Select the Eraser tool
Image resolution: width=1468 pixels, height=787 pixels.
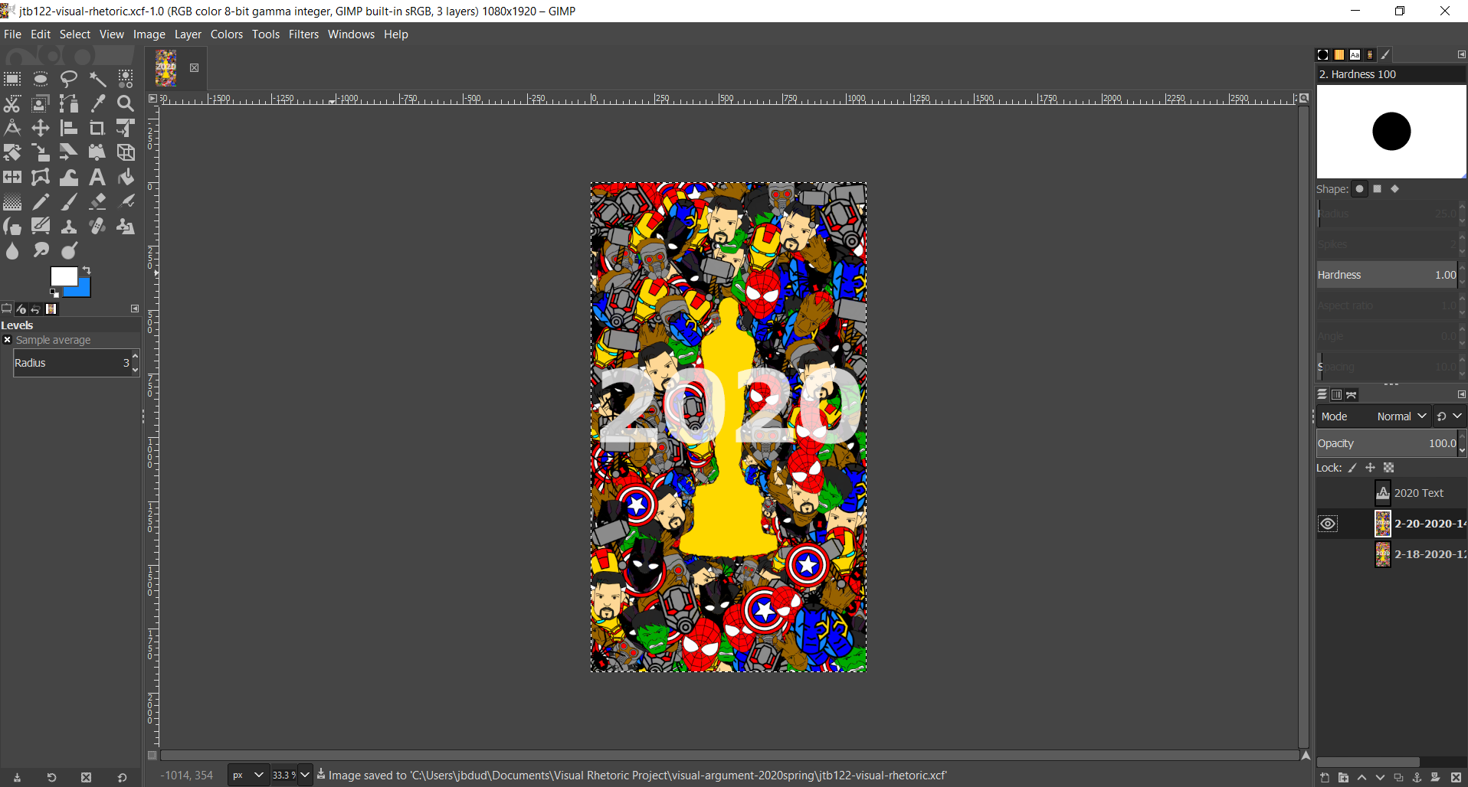97,201
